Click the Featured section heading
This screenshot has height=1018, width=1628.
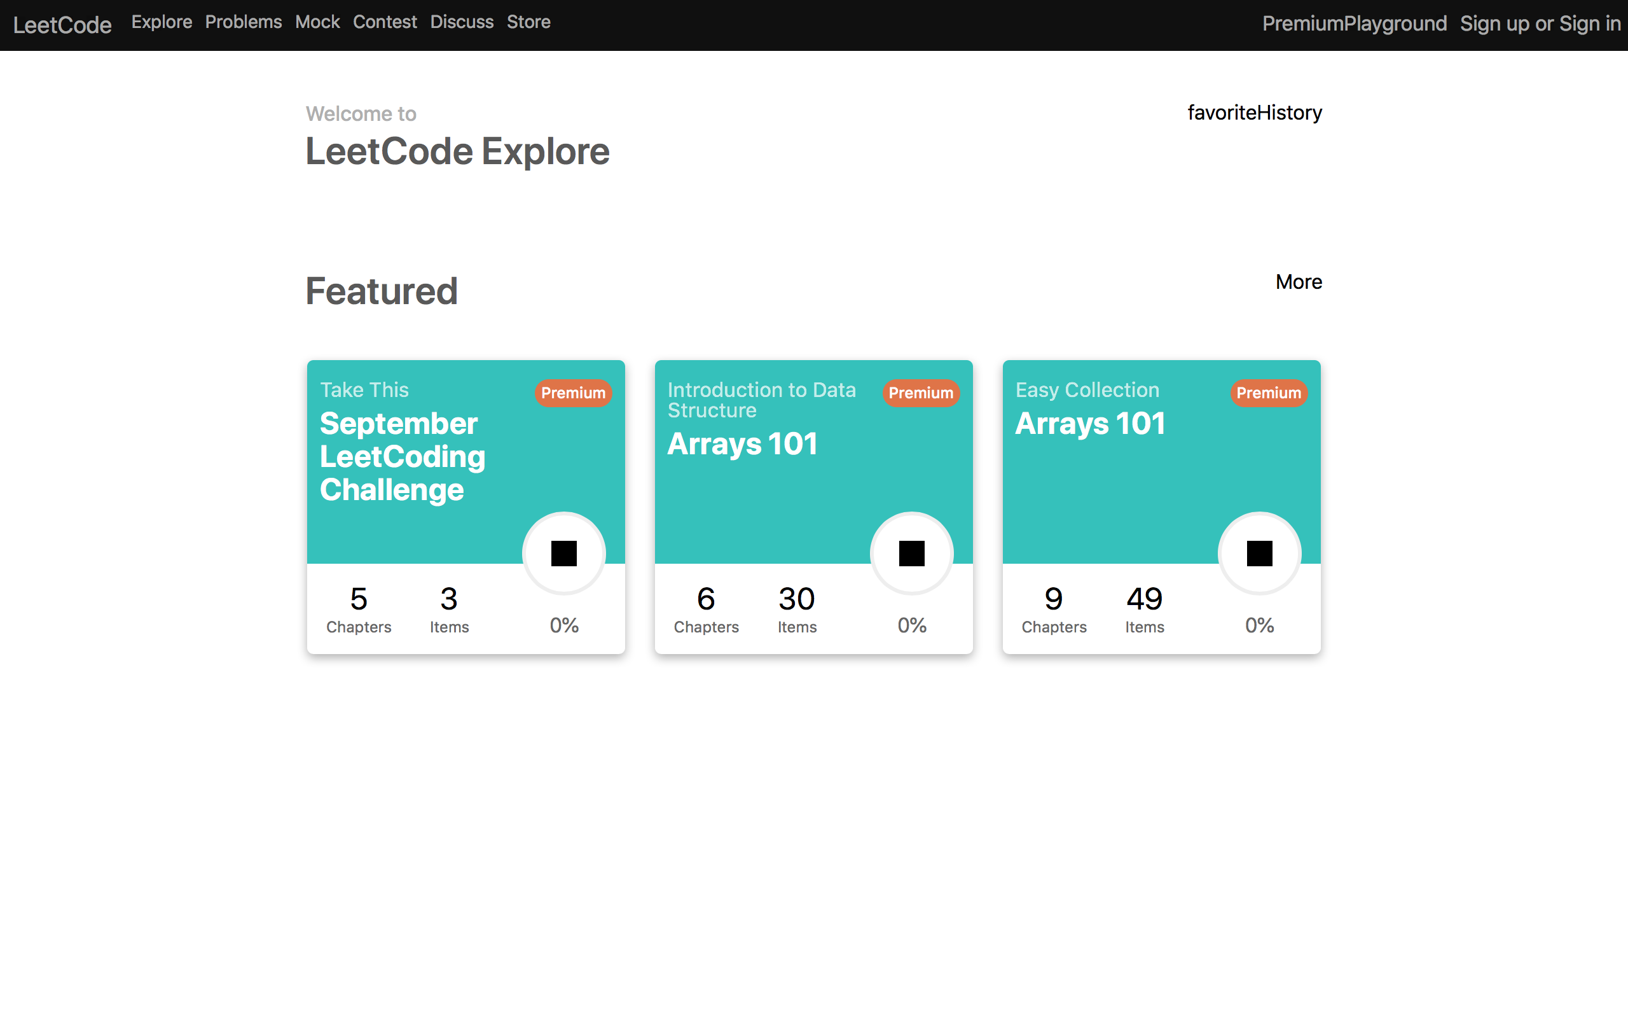[x=382, y=291]
